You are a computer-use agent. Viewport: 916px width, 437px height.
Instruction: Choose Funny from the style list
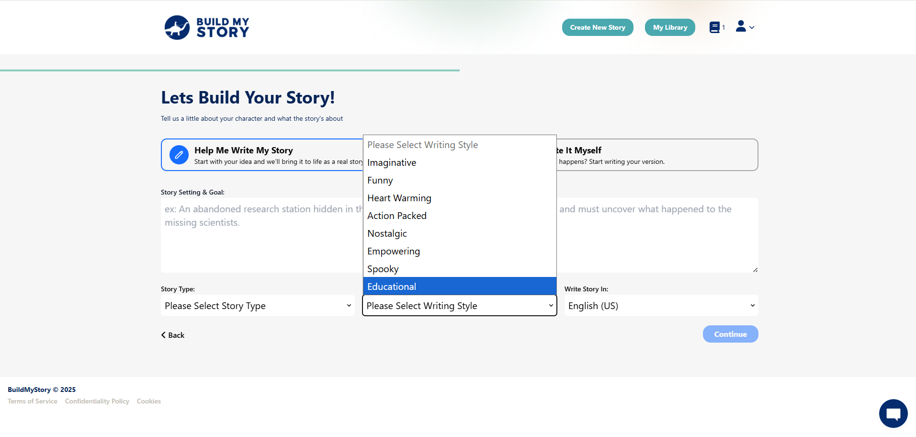coord(380,181)
